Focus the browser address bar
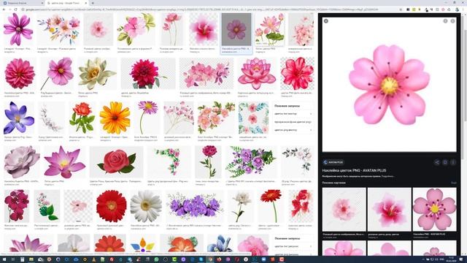This screenshot has height=263, width=467. pos(209,9)
